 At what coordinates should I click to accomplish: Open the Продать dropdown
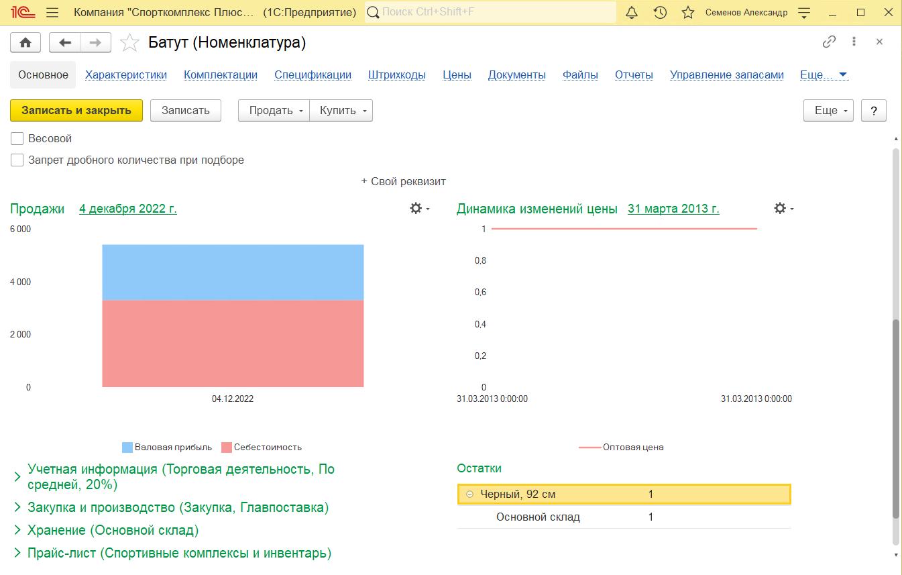click(274, 111)
